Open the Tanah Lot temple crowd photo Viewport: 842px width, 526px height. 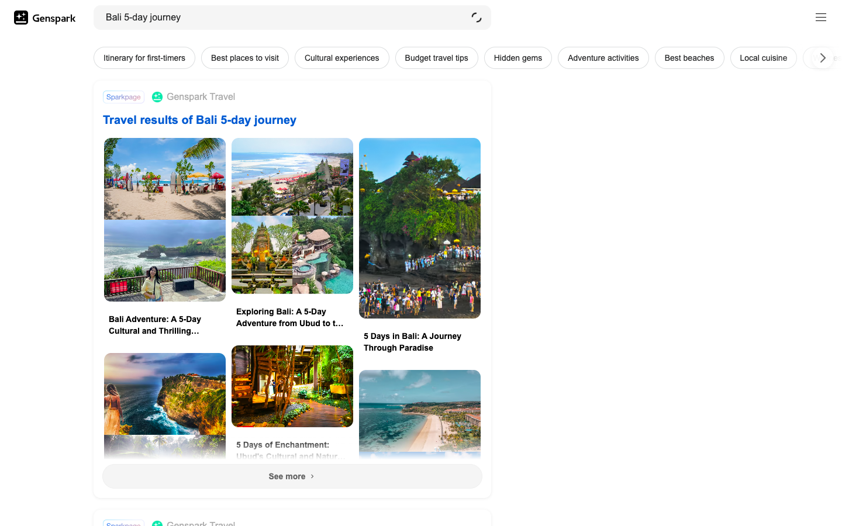(420, 228)
